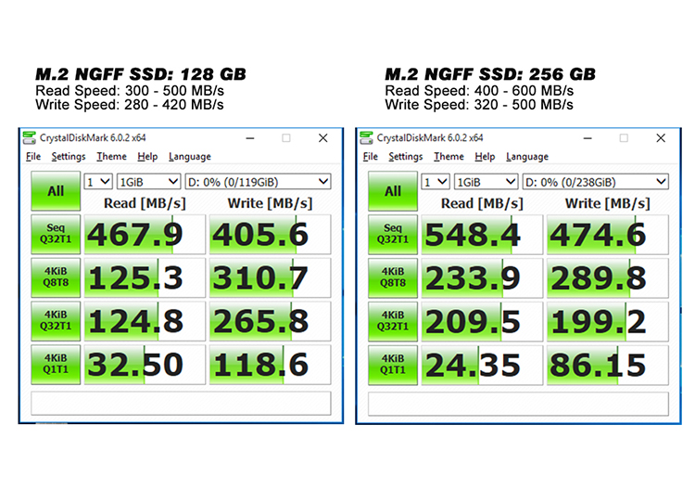Click the 265.8 write result

click(270, 321)
